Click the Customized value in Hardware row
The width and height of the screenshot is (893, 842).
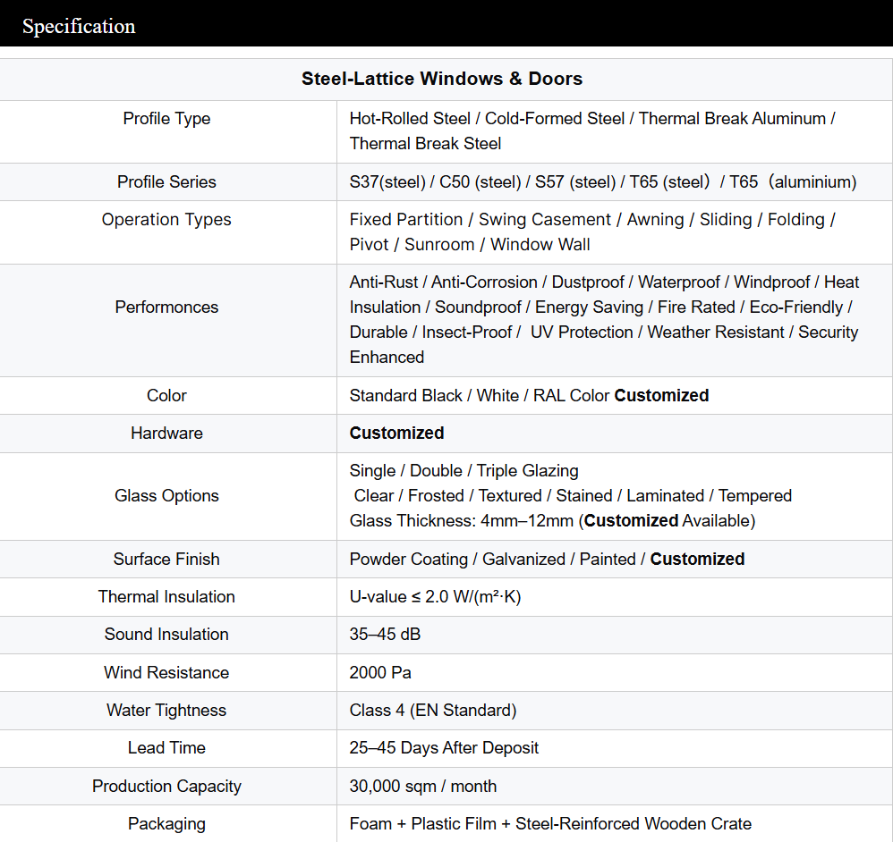[396, 434]
